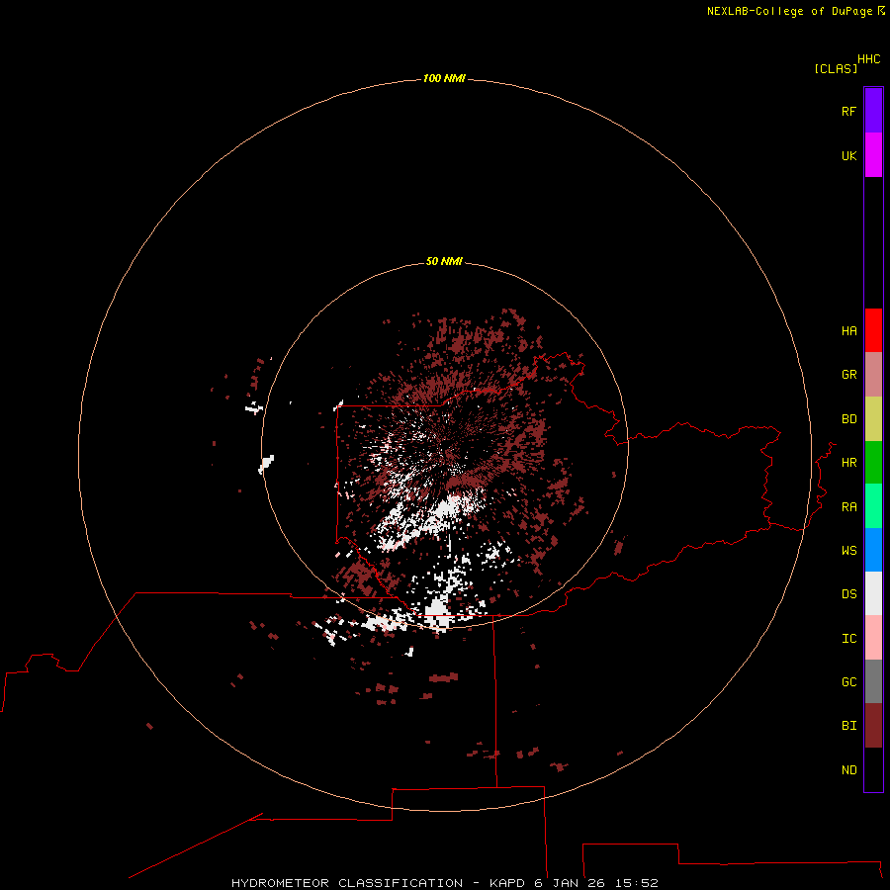Click the HHC product code label
Viewport: 890px width, 890px height.
click(x=868, y=59)
